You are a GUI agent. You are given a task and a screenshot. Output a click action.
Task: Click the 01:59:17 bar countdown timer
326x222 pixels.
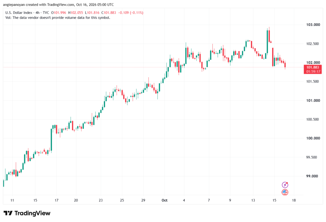pos(313,71)
